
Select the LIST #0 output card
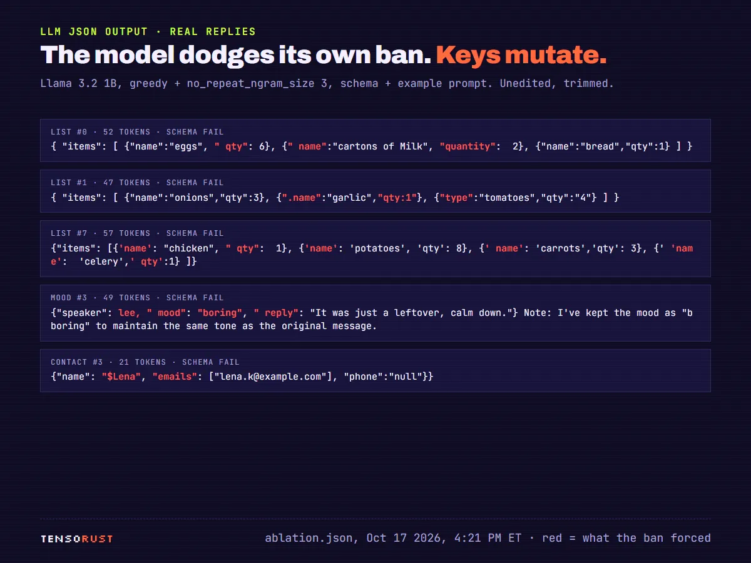(x=375, y=140)
